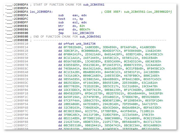Click the test instruction mnemonic
The height and width of the screenshot is (133, 180).
point(62,19)
